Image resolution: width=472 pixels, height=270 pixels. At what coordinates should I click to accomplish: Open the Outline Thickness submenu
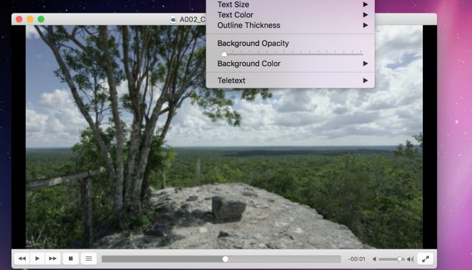[x=291, y=26]
